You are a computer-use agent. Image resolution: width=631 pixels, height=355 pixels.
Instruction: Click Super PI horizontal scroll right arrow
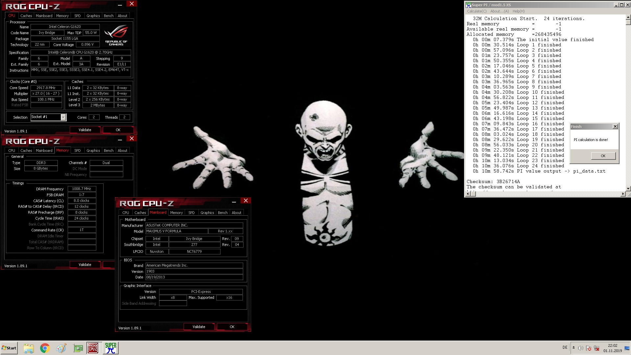(623, 194)
